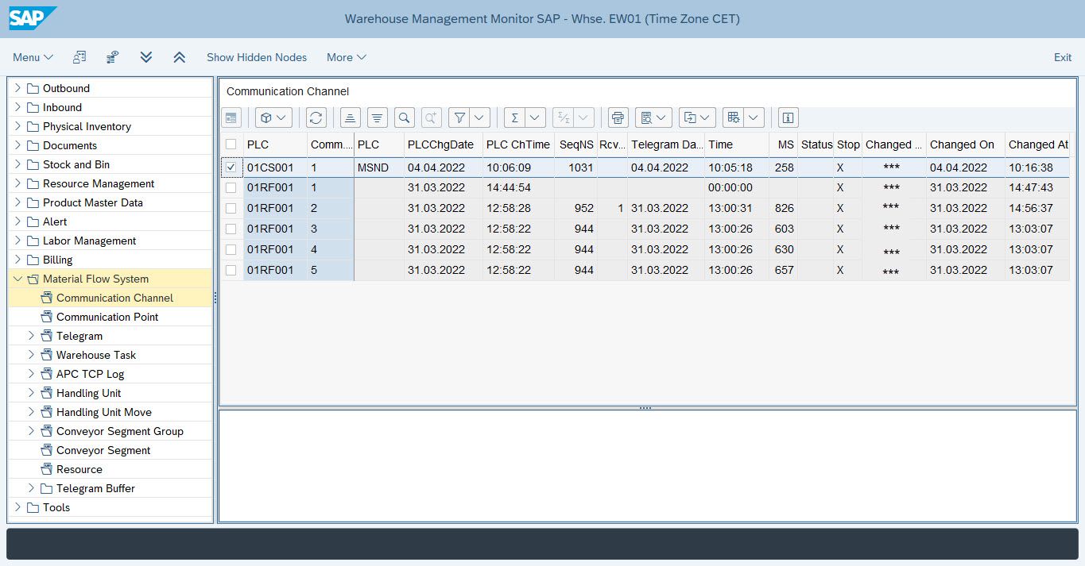The height and width of the screenshot is (566, 1085).
Task: Check the 01RF001 channel 1 row
Action: coord(231,188)
